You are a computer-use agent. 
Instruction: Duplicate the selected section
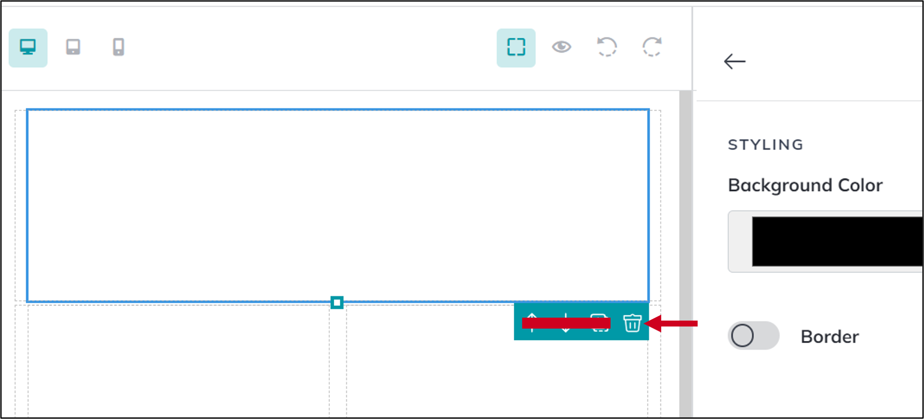(599, 324)
